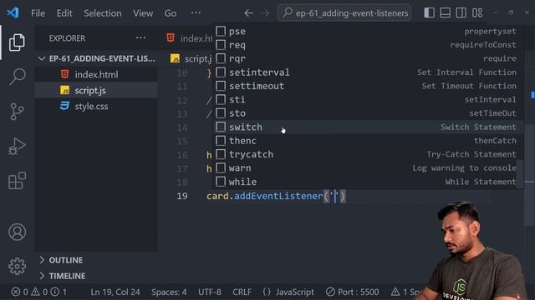
Task: Go back with the left arrow
Action: [x=248, y=13]
